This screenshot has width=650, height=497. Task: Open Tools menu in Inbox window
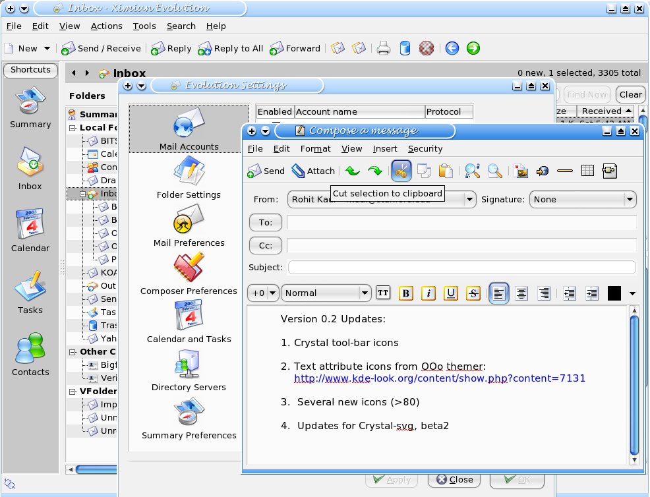pyautogui.click(x=144, y=26)
